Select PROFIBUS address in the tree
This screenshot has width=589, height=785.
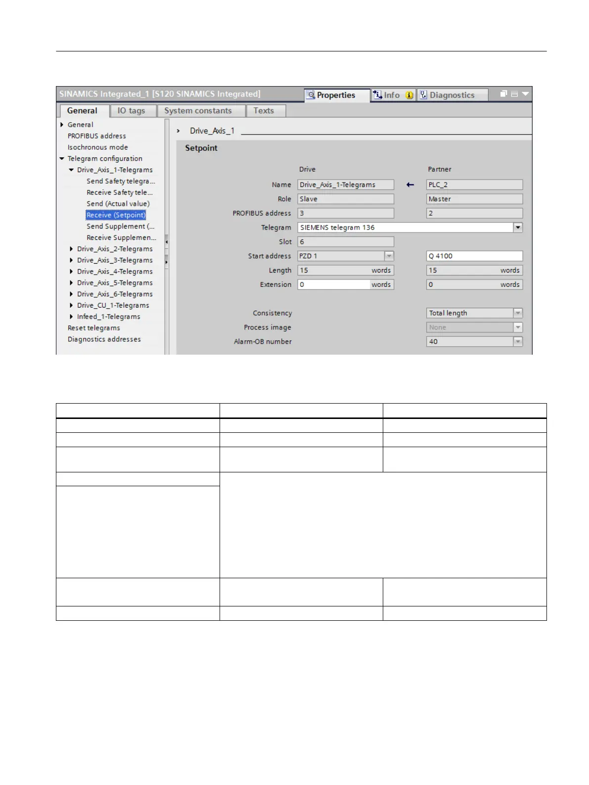click(x=97, y=136)
